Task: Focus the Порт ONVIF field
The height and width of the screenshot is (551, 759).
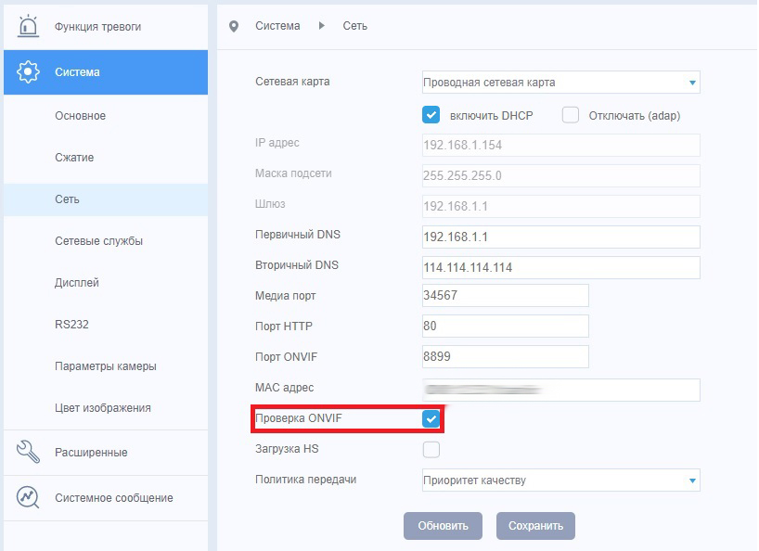Action: (505, 357)
